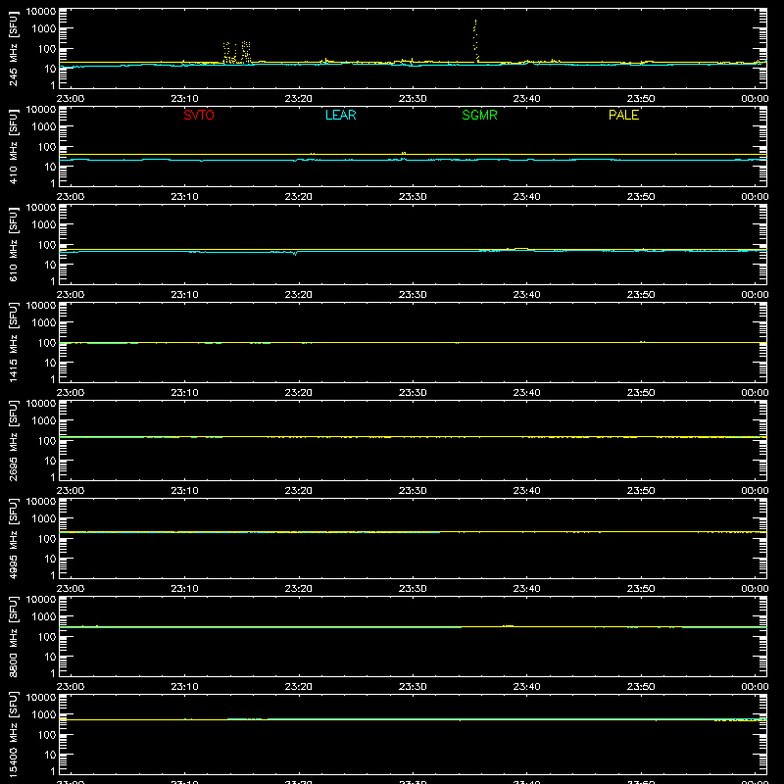
Task: Click 00:00 label below the 245 MHz plot
Action: pos(755,99)
